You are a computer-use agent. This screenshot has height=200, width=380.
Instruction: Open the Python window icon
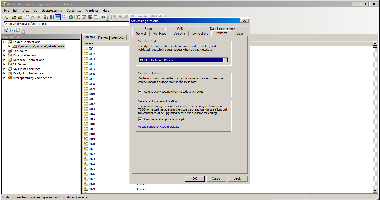pyautogui.click(x=96, y=17)
